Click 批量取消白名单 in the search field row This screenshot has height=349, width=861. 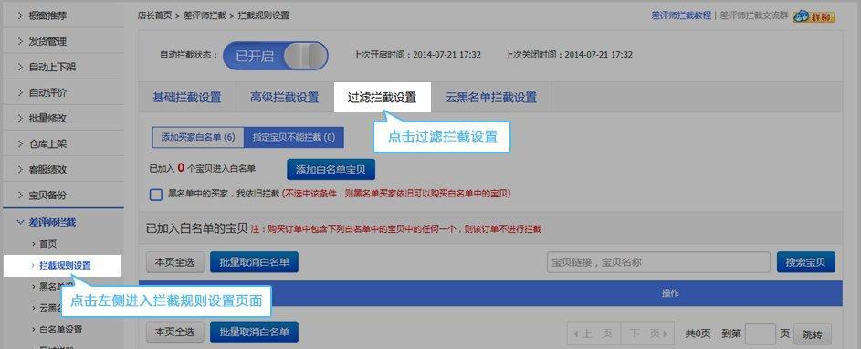click(254, 262)
